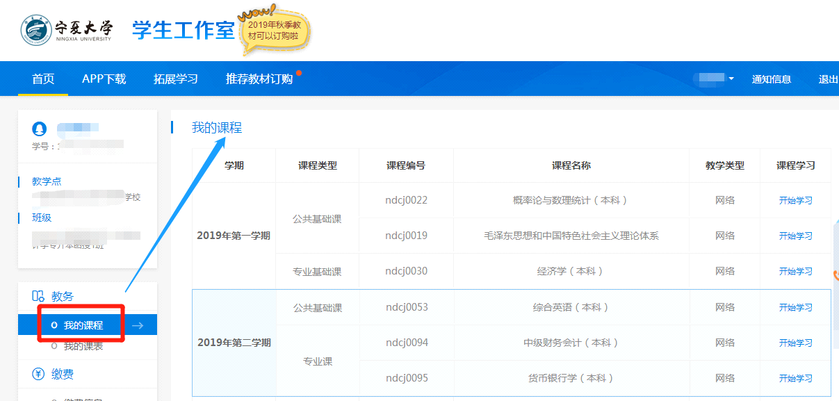Open 推荐教材订购 menu item
The width and height of the screenshot is (839, 401).
259,79
